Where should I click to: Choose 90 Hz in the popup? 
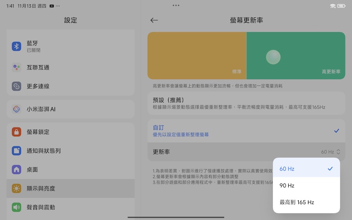pos(306,185)
